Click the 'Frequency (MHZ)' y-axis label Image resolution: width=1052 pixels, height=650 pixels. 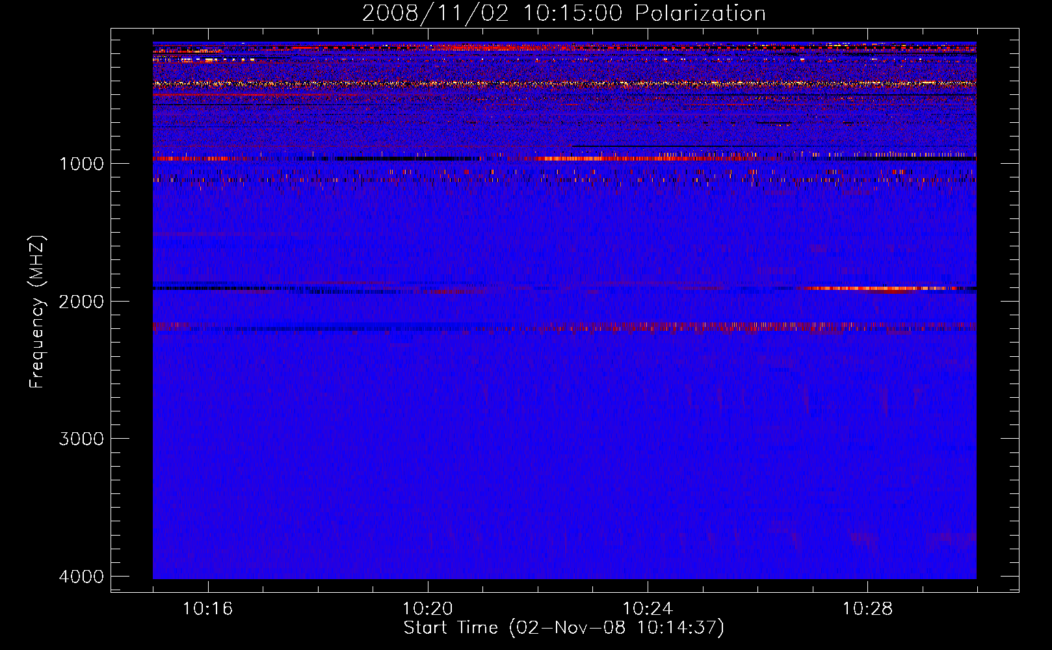pos(38,312)
